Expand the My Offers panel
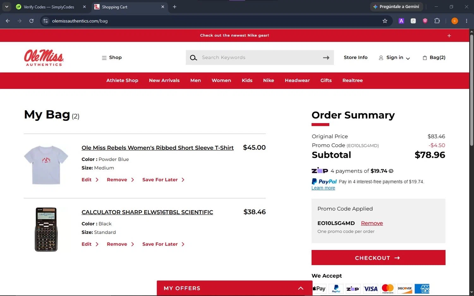This screenshot has height=296, width=474. click(234, 288)
